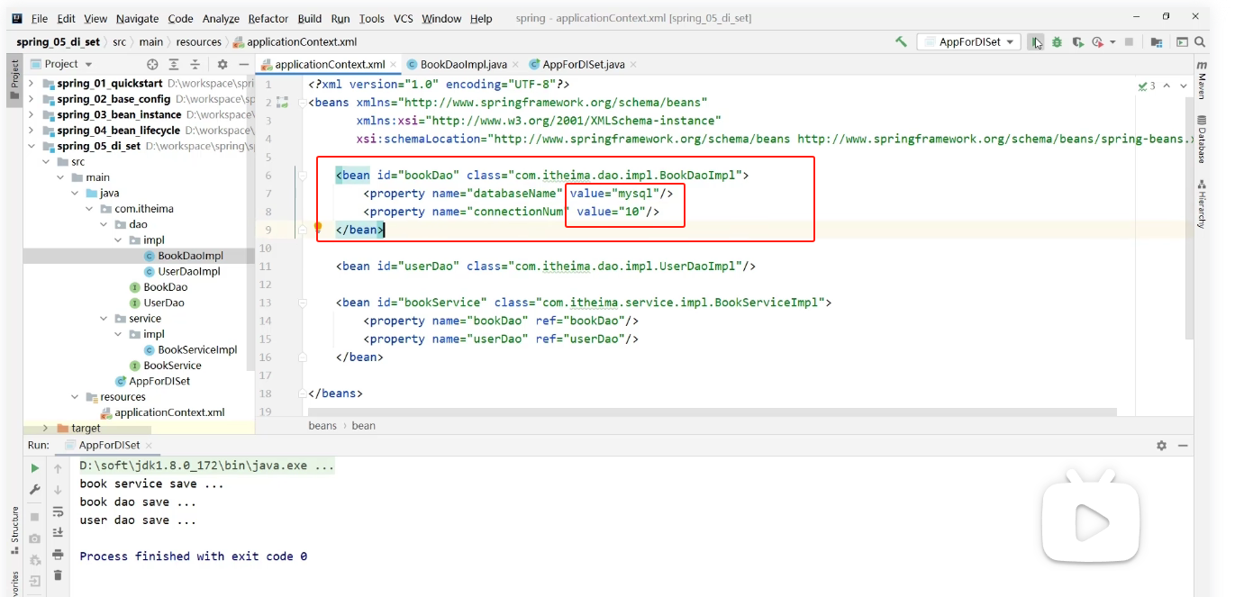1244x597 pixels.
Task: Open the Refactor menu
Action: click(268, 18)
